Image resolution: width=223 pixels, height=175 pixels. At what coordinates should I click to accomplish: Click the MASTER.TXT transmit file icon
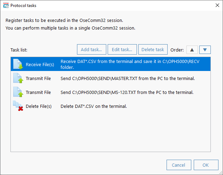point(18,78)
